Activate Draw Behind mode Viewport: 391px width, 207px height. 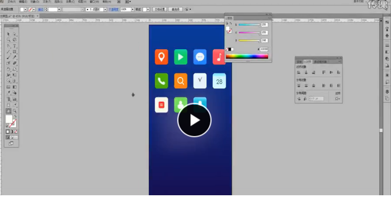coord(12,137)
